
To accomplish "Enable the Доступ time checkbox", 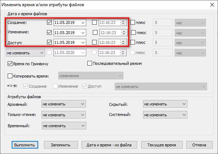I will point(94,42).
